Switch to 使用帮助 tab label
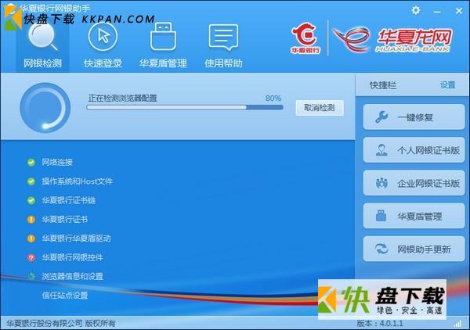The height and width of the screenshot is (330, 470). [223, 63]
